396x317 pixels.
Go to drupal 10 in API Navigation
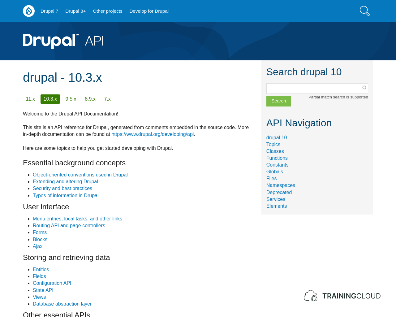pos(277,138)
